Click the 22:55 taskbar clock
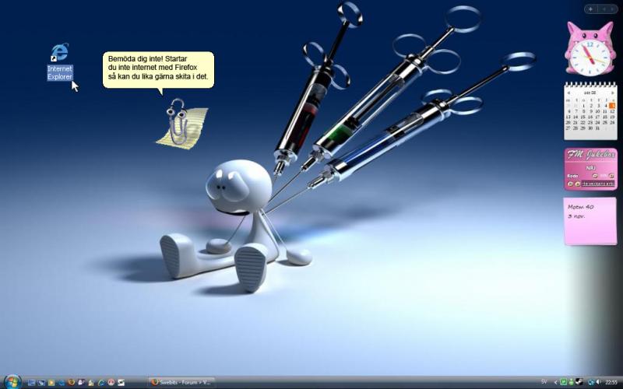 coord(611,382)
